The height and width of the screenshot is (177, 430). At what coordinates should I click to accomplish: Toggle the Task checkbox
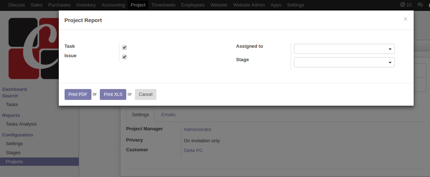[x=124, y=47]
